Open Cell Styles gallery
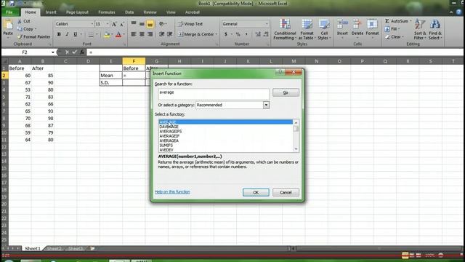The height and width of the screenshot is (262, 465). [324, 29]
